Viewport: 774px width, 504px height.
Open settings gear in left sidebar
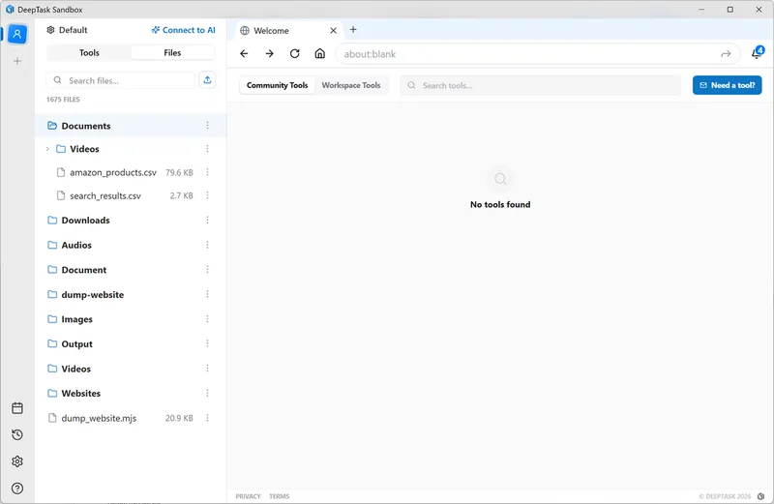pyautogui.click(x=16, y=461)
